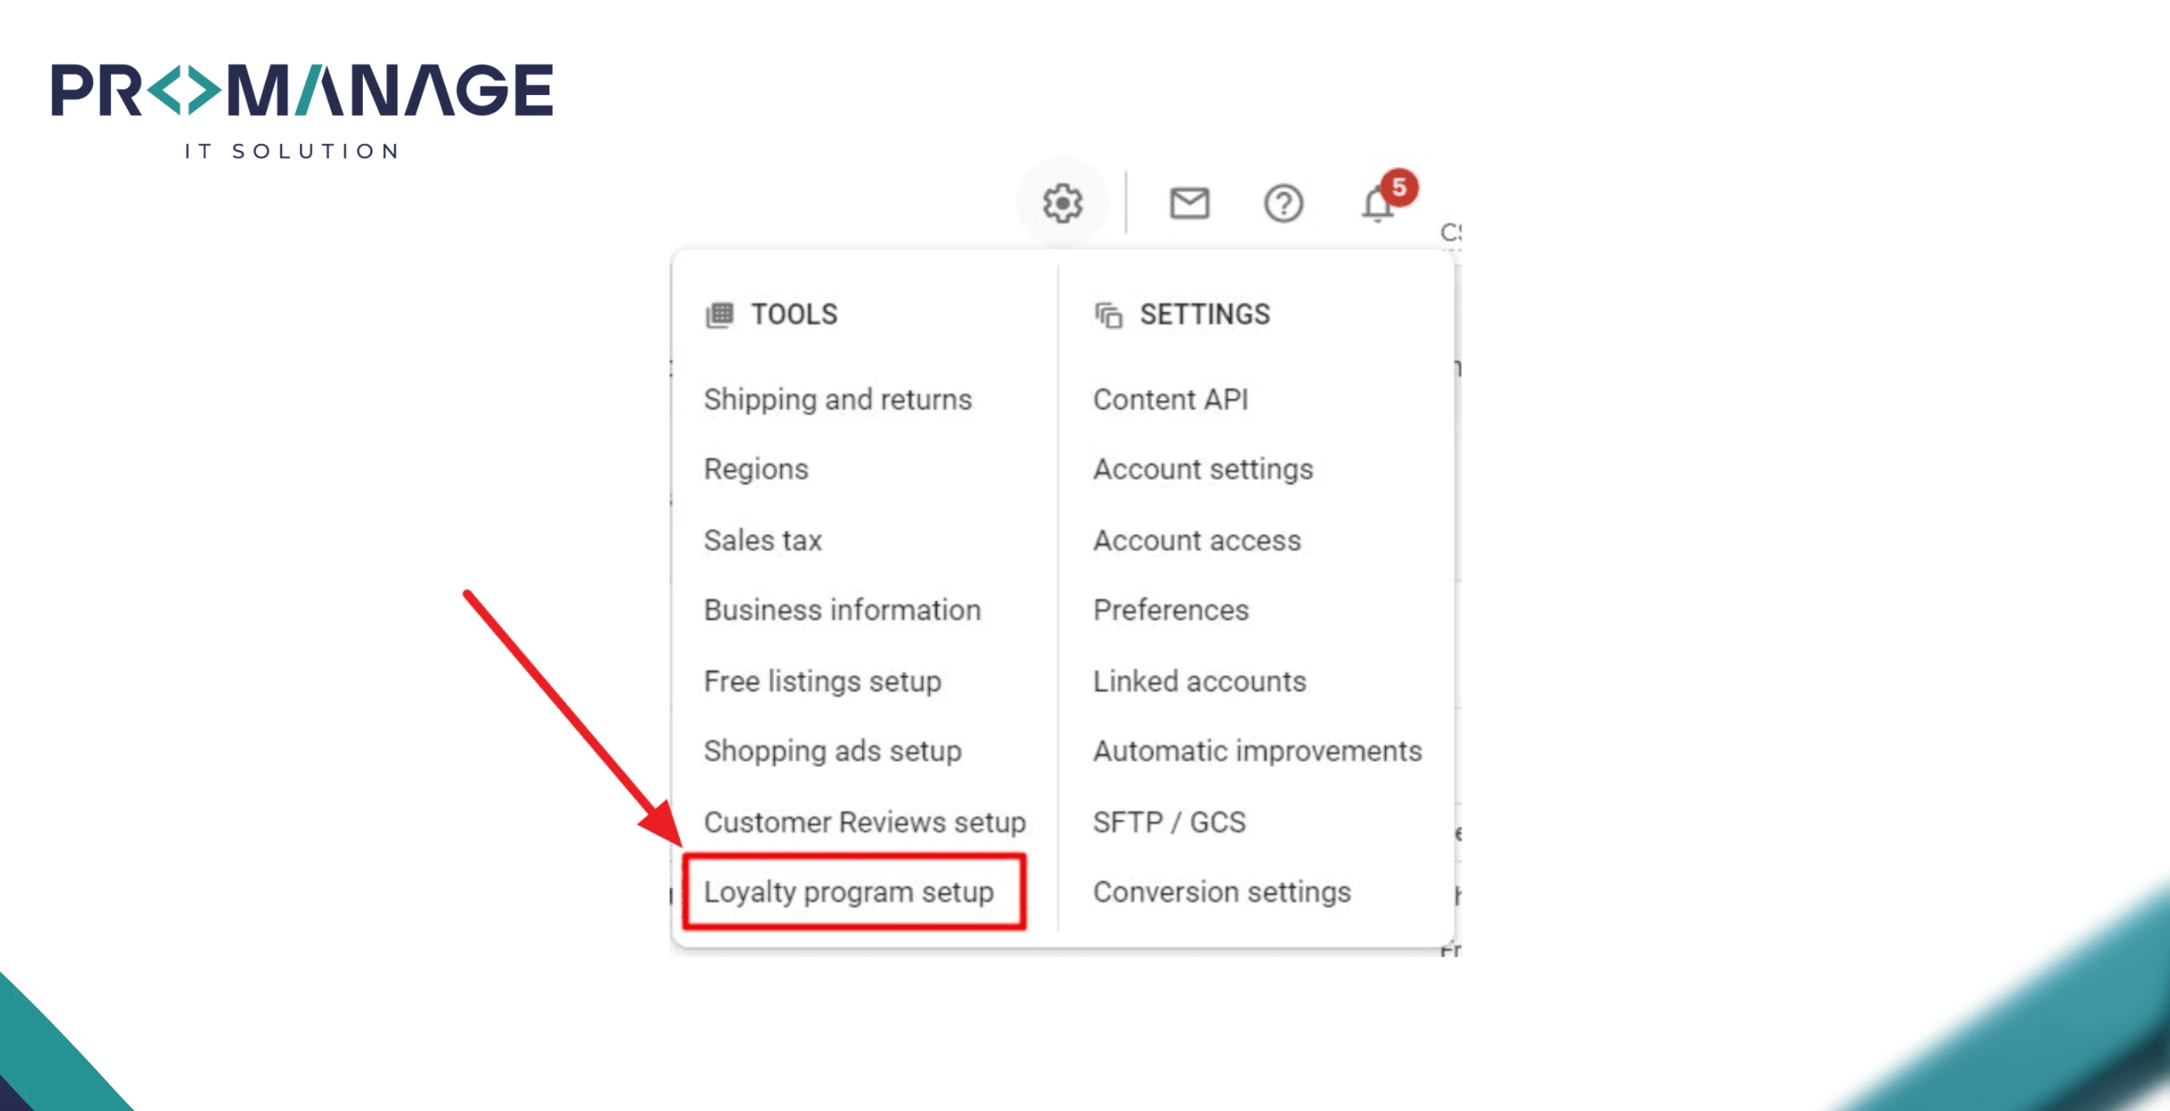Open Linked accounts
Screen dimensions: 2170x1111
pyautogui.click(x=1199, y=680)
